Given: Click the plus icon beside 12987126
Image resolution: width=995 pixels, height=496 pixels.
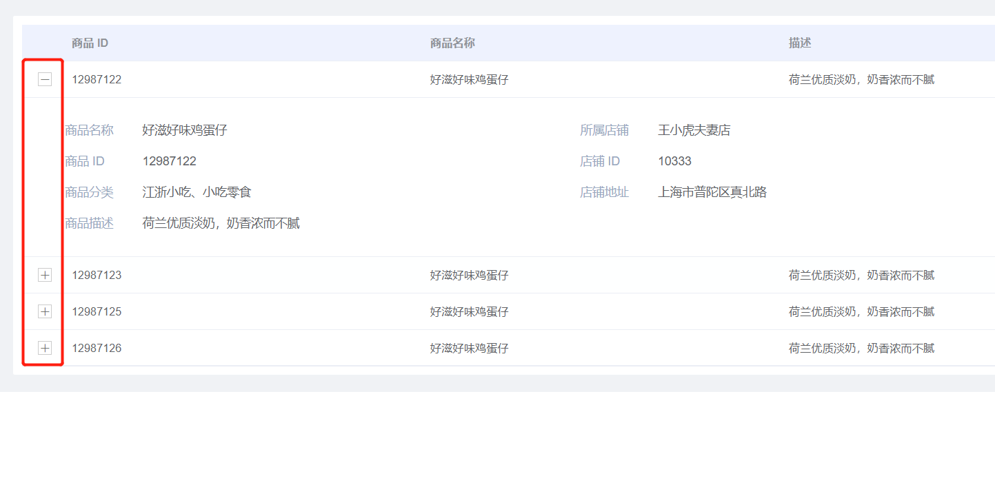Looking at the screenshot, I should point(45,348).
